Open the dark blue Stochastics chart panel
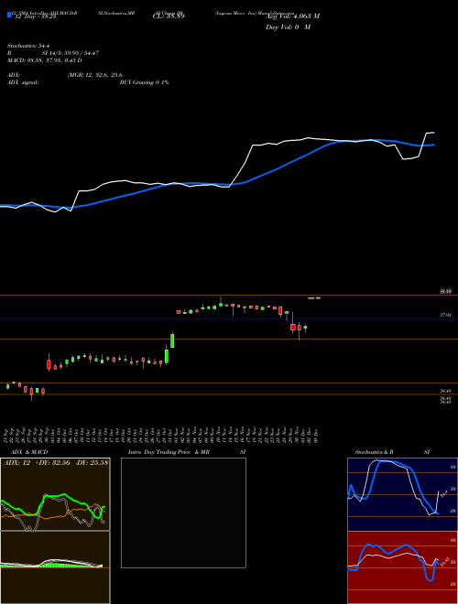The image size is (458, 604). tap(402, 494)
